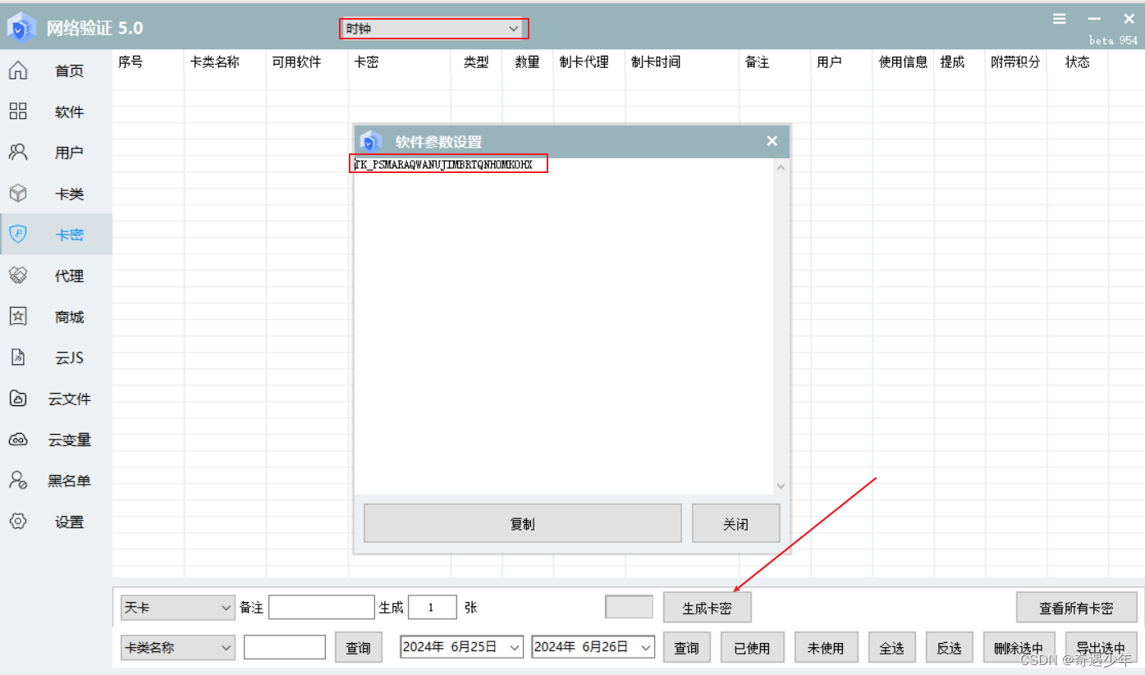
Task: Click the 复制 button in dialog
Action: tap(522, 523)
